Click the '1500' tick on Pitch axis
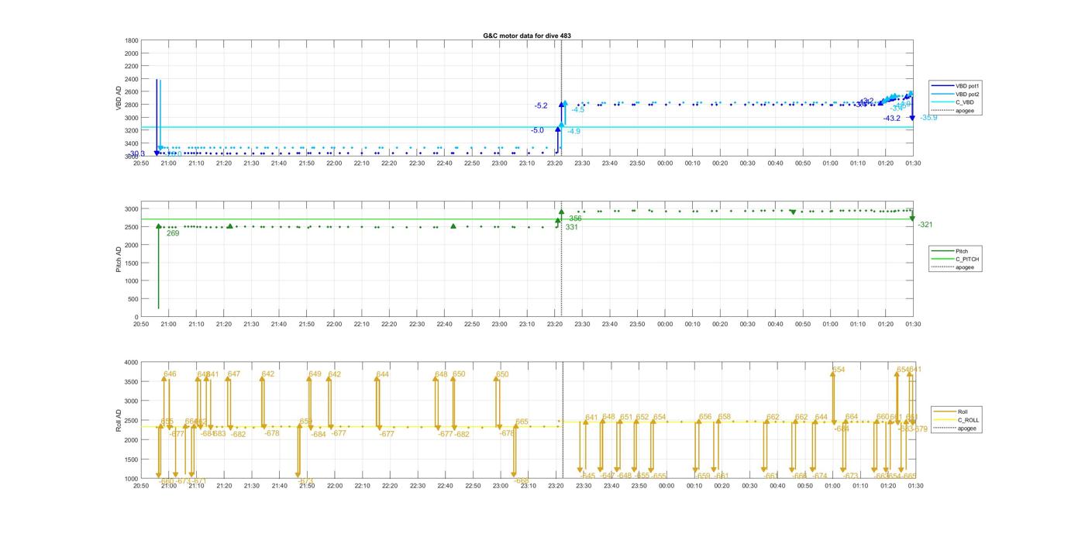 [x=132, y=263]
